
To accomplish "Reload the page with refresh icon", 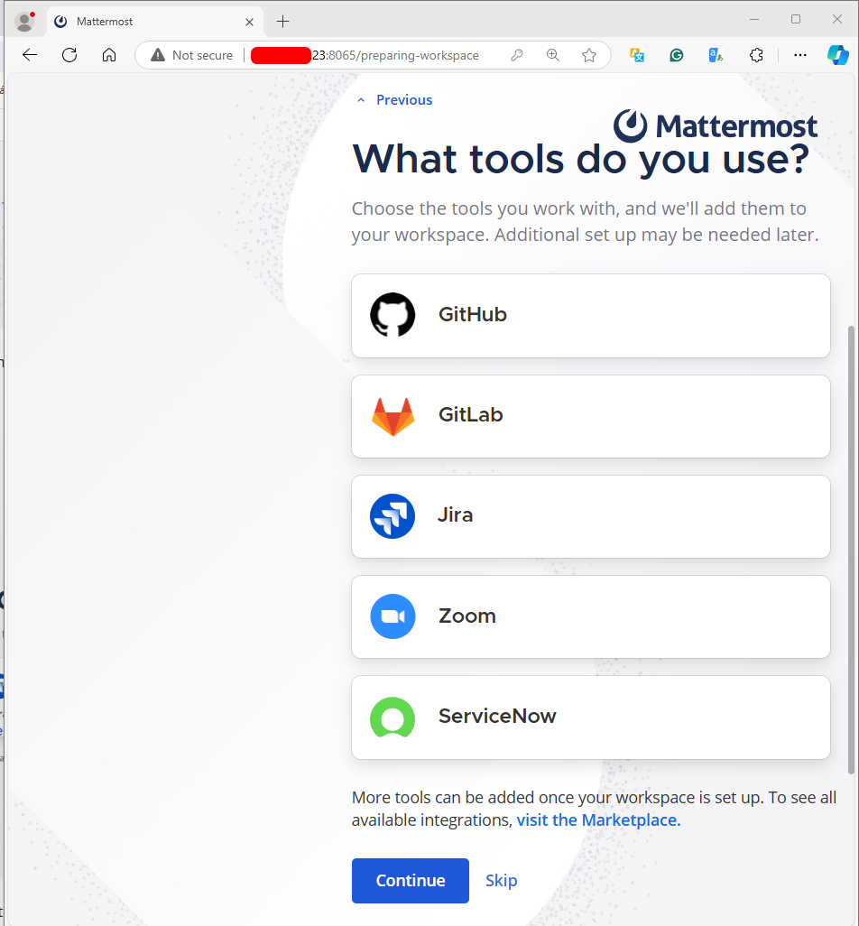I will [x=69, y=55].
